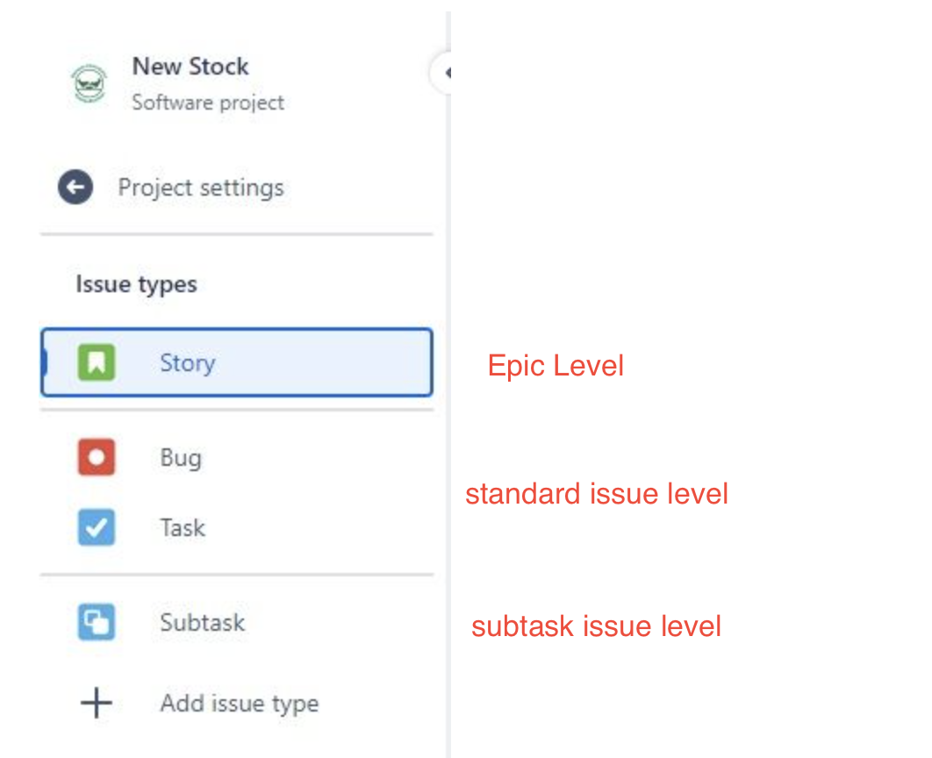The height and width of the screenshot is (758, 932).
Task: Click the Story label
Action: tap(187, 362)
